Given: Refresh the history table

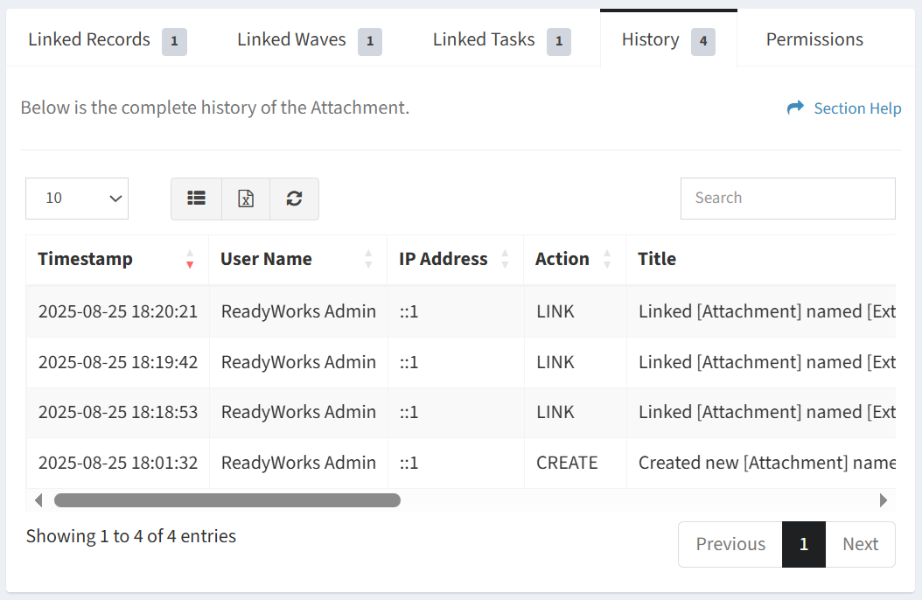Looking at the screenshot, I should click(x=294, y=199).
